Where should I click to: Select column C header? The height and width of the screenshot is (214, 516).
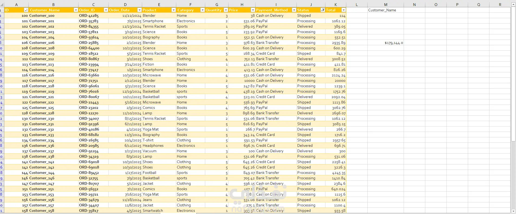(x=93, y=5)
